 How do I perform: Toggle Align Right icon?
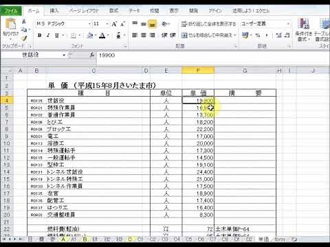(x=152, y=35)
